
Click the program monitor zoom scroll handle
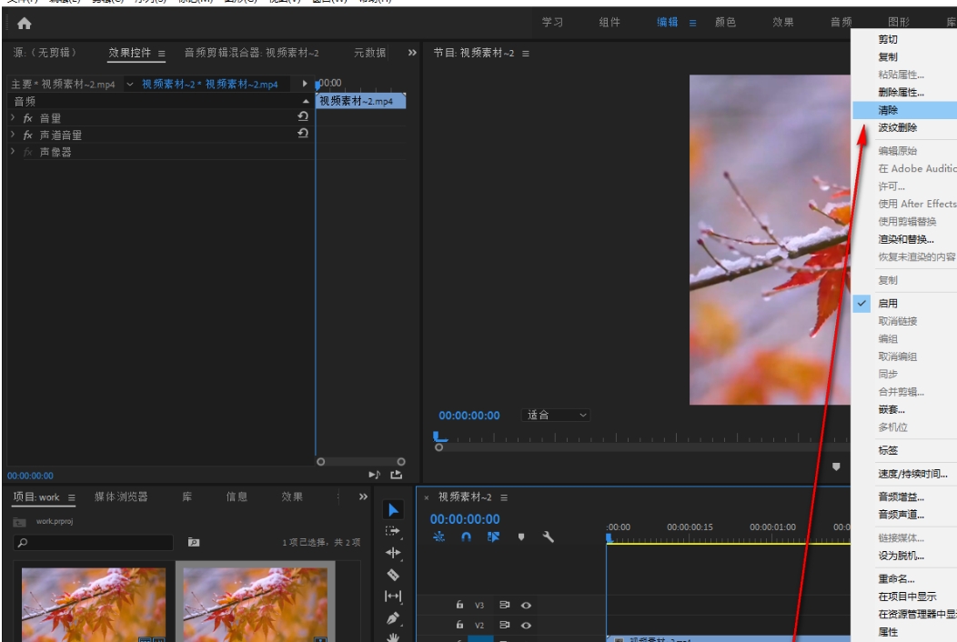[438, 447]
